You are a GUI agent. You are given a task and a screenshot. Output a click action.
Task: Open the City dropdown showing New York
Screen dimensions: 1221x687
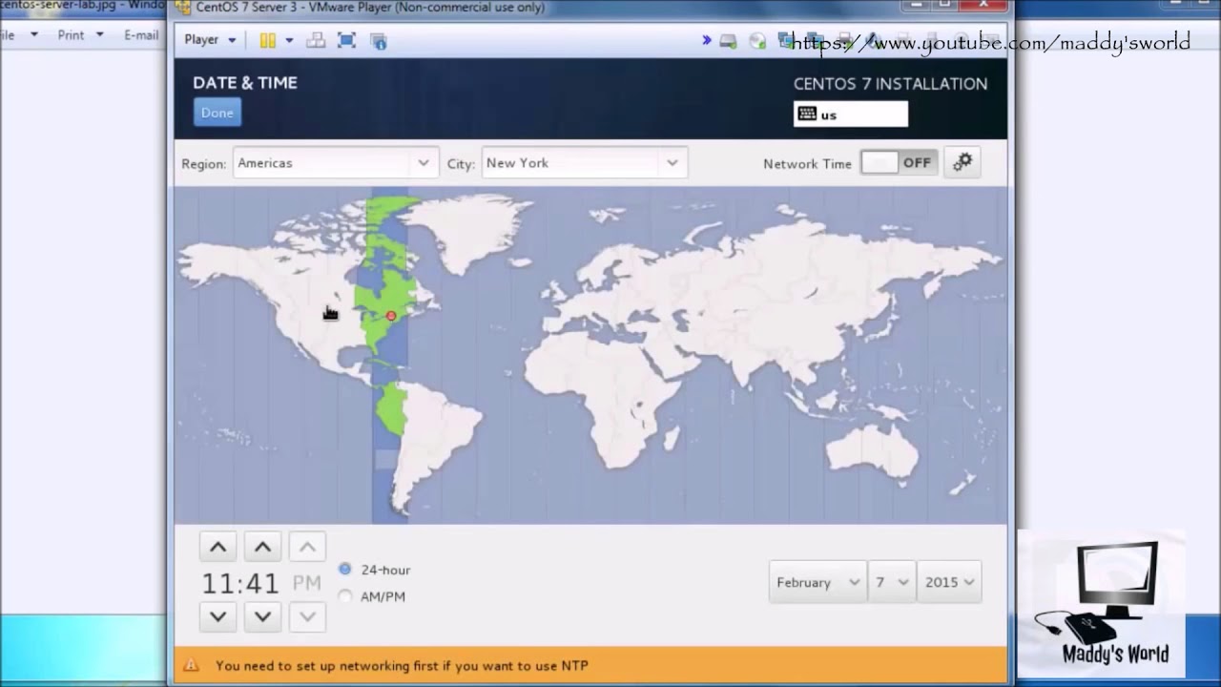click(x=584, y=163)
